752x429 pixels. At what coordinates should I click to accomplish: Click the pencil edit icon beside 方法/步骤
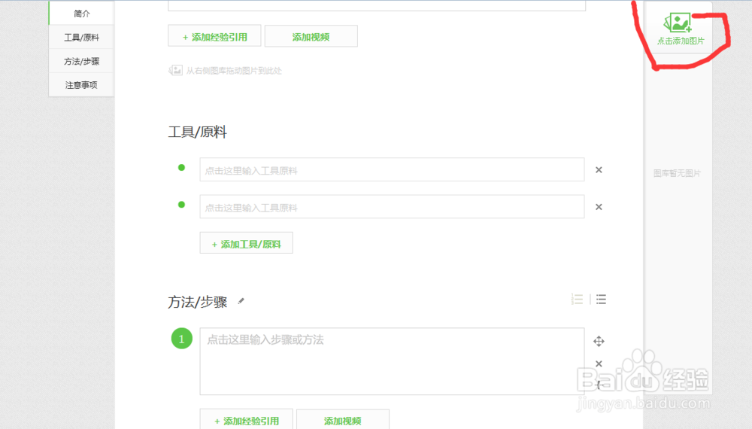pos(241,301)
